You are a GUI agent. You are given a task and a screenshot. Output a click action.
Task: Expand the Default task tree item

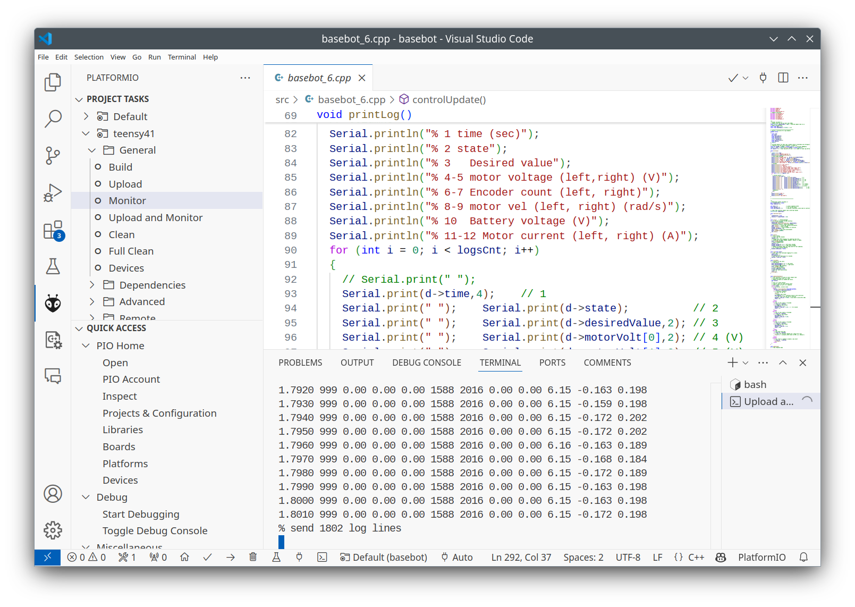(x=86, y=116)
